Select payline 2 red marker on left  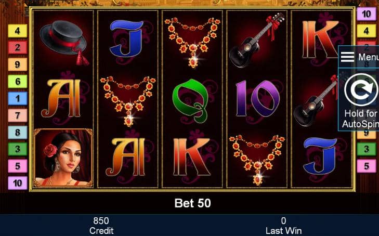click(x=18, y=48)
